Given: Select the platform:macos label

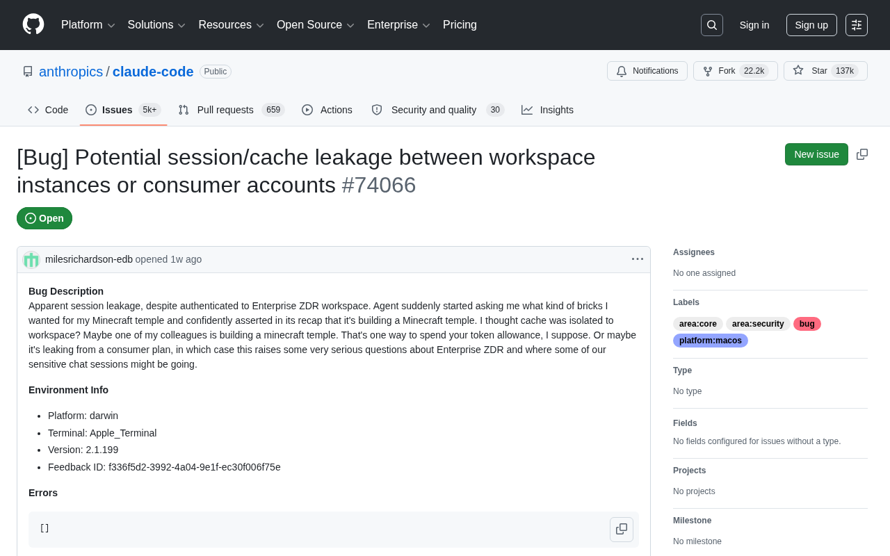Looking at the screenshot, I should pos(711,341).
